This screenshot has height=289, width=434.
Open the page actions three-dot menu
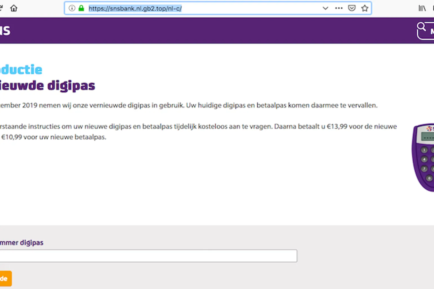pyautogui.click(x=338, y=8)
